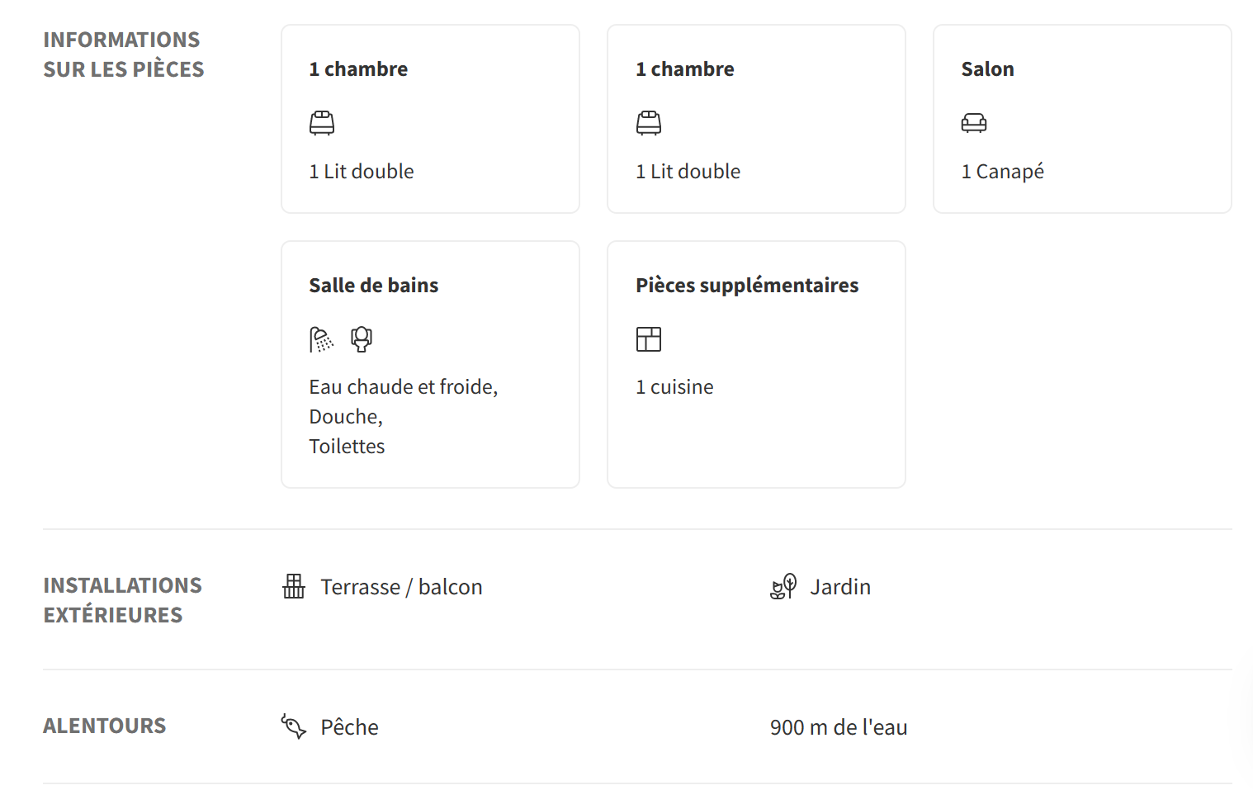Click the bed icon in first chambre card
1253x809 pixels.
tap(322, 123)
